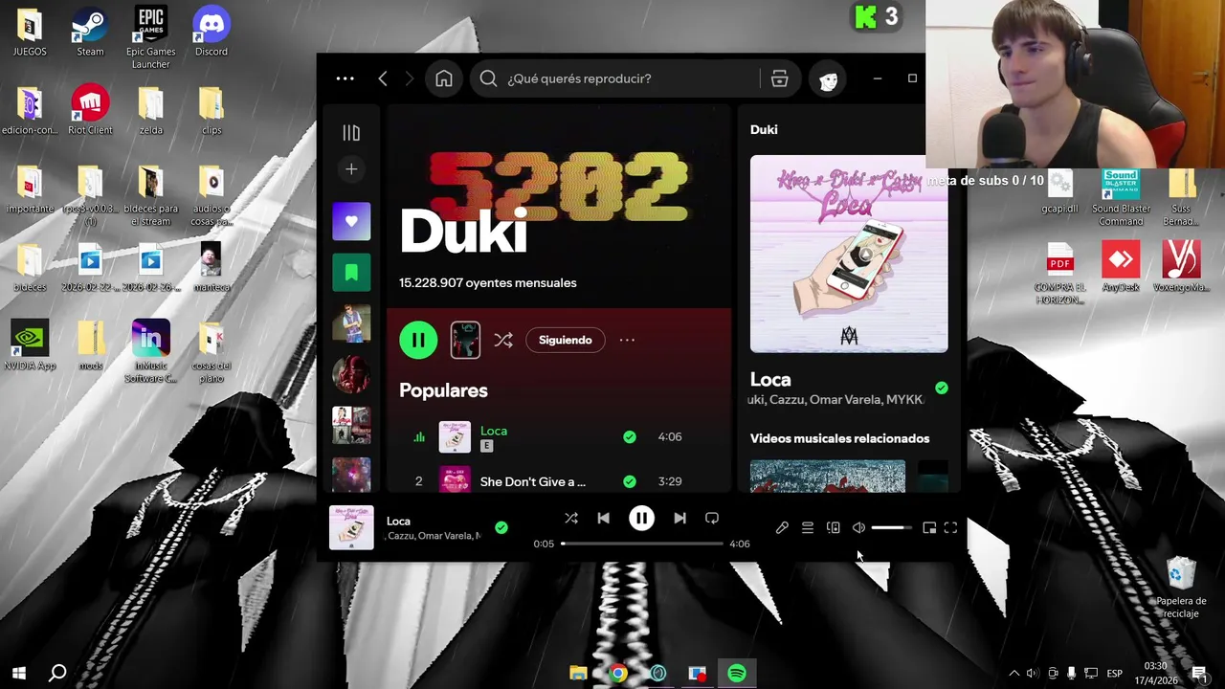Select the AnyDesk desktop icon
The height and width of the screenshot is (689, 1225).
[x=1121, y=267]
